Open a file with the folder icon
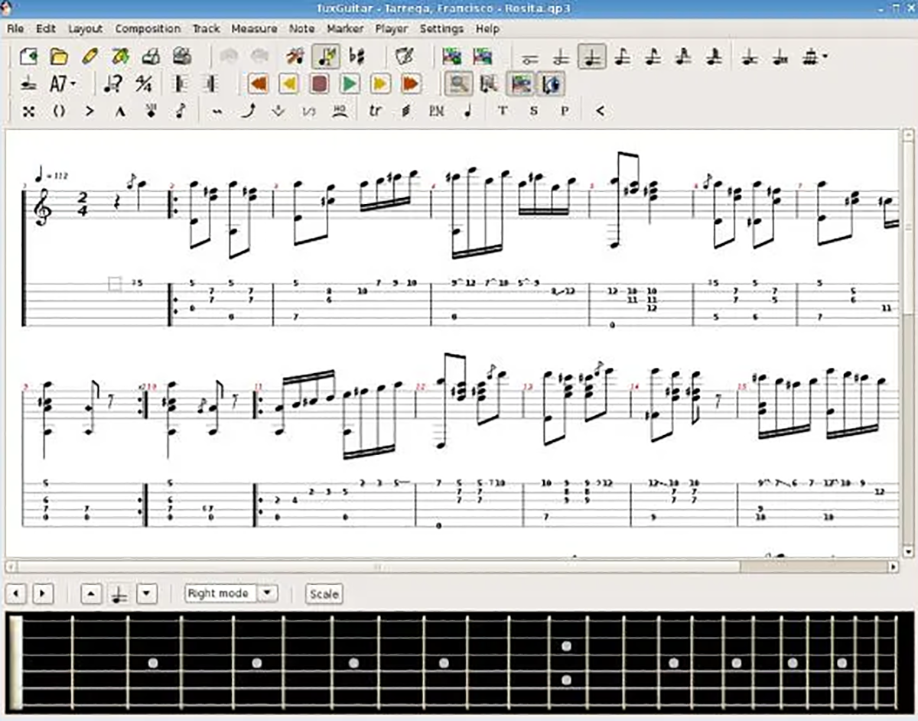Viewport: 918px width, 721px height. 59,57
